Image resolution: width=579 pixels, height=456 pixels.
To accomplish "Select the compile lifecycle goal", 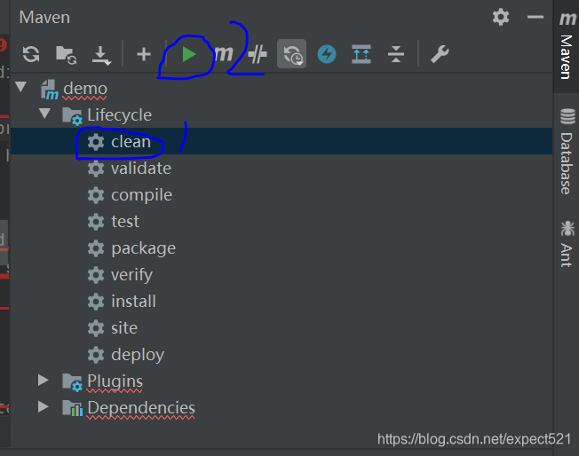I will [142, 195].
